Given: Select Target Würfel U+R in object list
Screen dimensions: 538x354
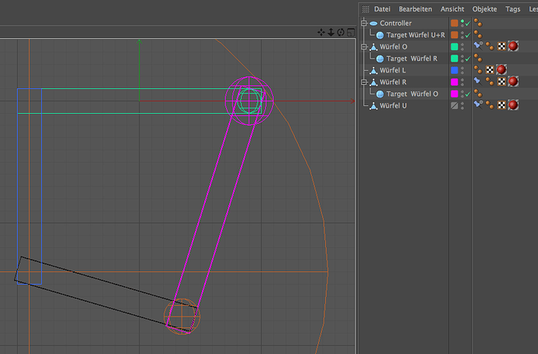Looking at the screenshot, I should [416, 35].
